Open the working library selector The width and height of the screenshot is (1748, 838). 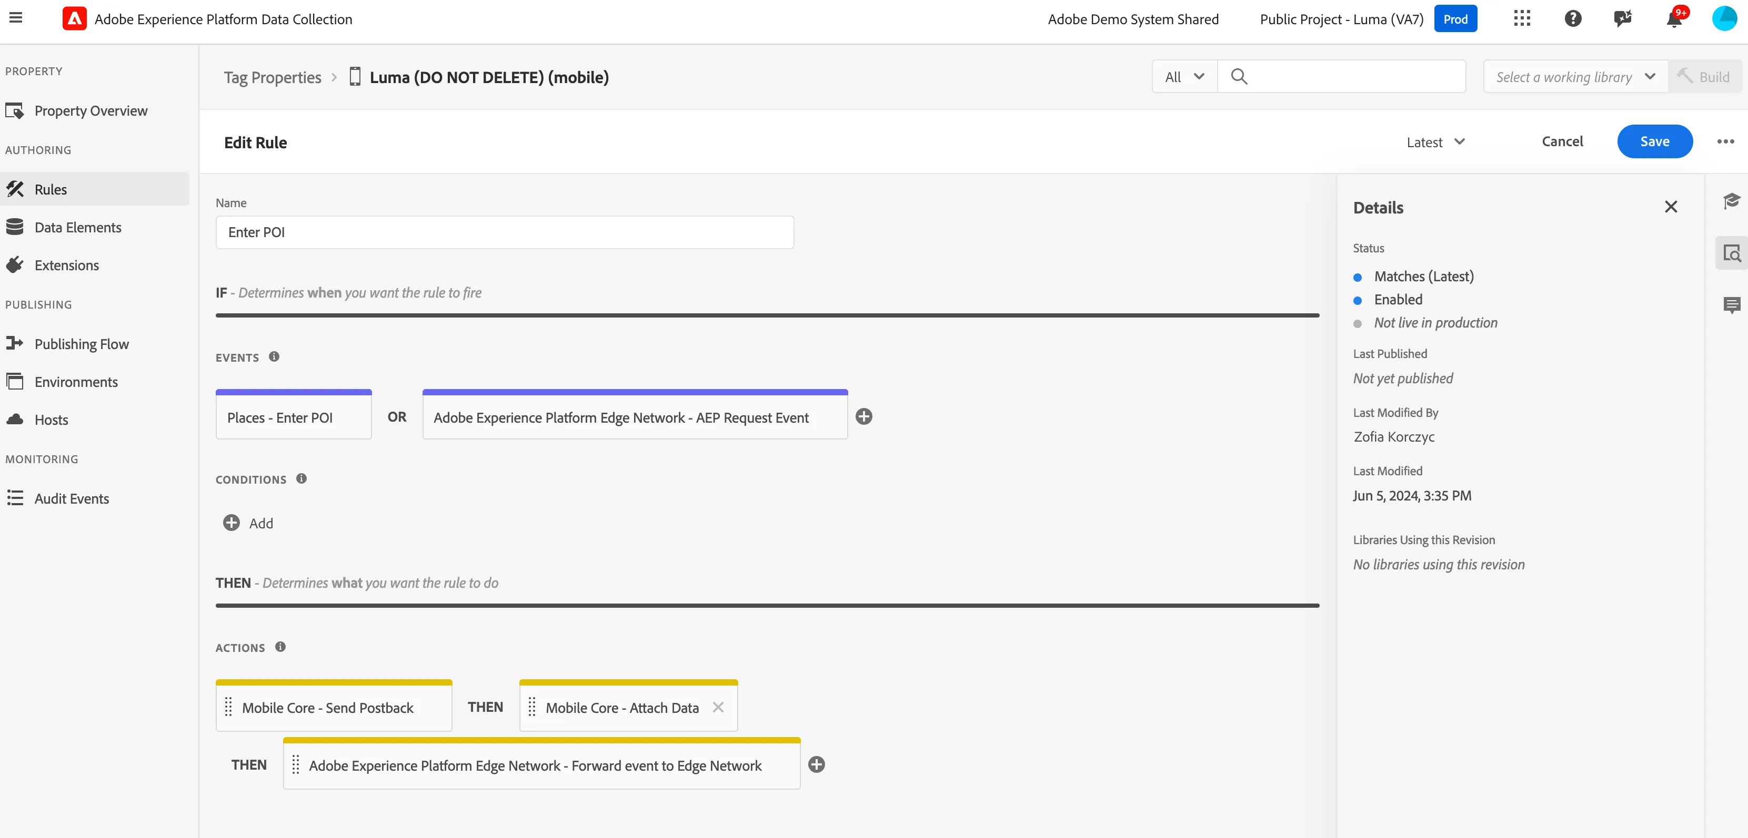pos(1575,77)
